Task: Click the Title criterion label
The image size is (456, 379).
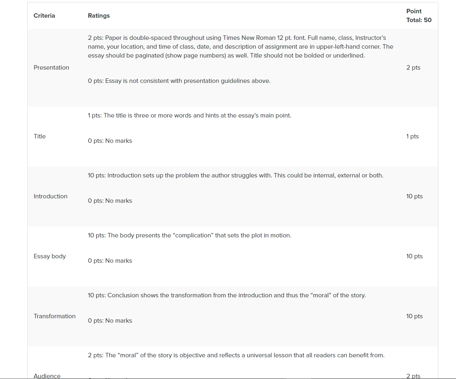Action: [x=39, y=136]
